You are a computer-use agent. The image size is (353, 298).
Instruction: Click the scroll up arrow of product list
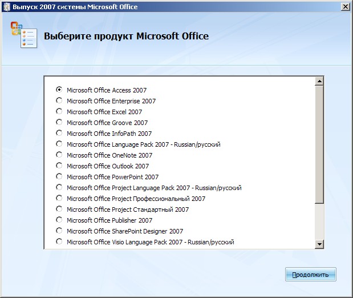319,81
